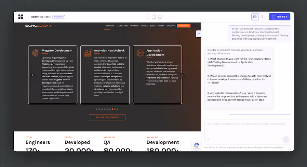Click the app logo in top-left corner
307x167 pixels.
pyautogui.click(x=21, y=17)
